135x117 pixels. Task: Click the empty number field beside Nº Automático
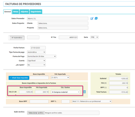point(33,37)
